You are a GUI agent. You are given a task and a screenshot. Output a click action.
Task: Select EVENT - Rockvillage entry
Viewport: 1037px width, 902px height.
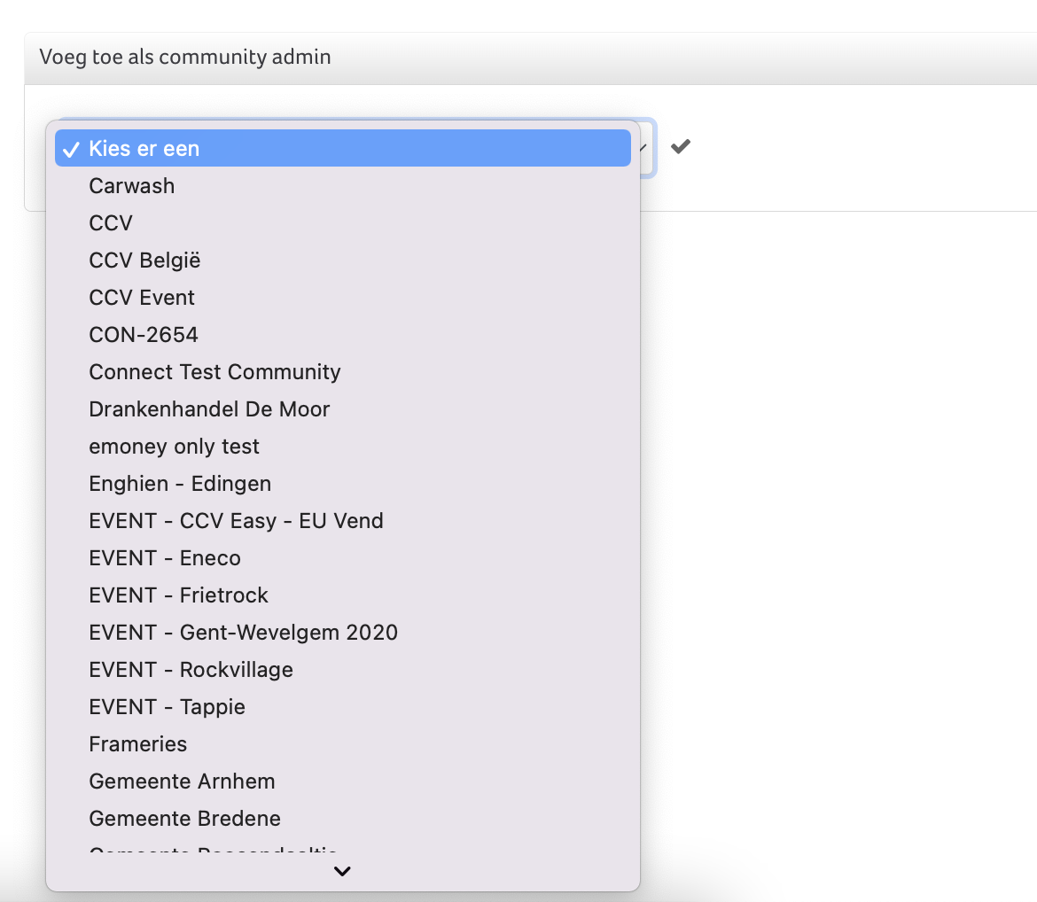[x=343, y=669]
